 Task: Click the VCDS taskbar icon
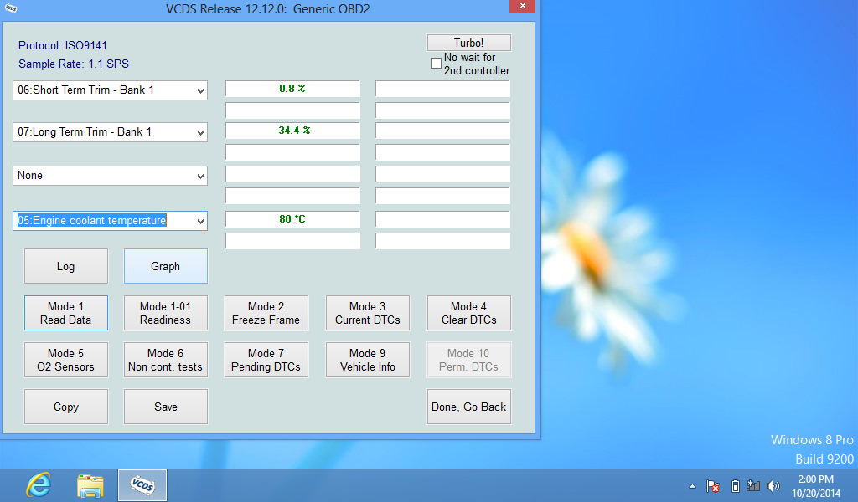click(142, 485)
